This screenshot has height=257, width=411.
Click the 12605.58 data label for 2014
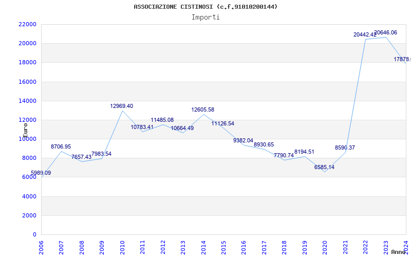202,110
